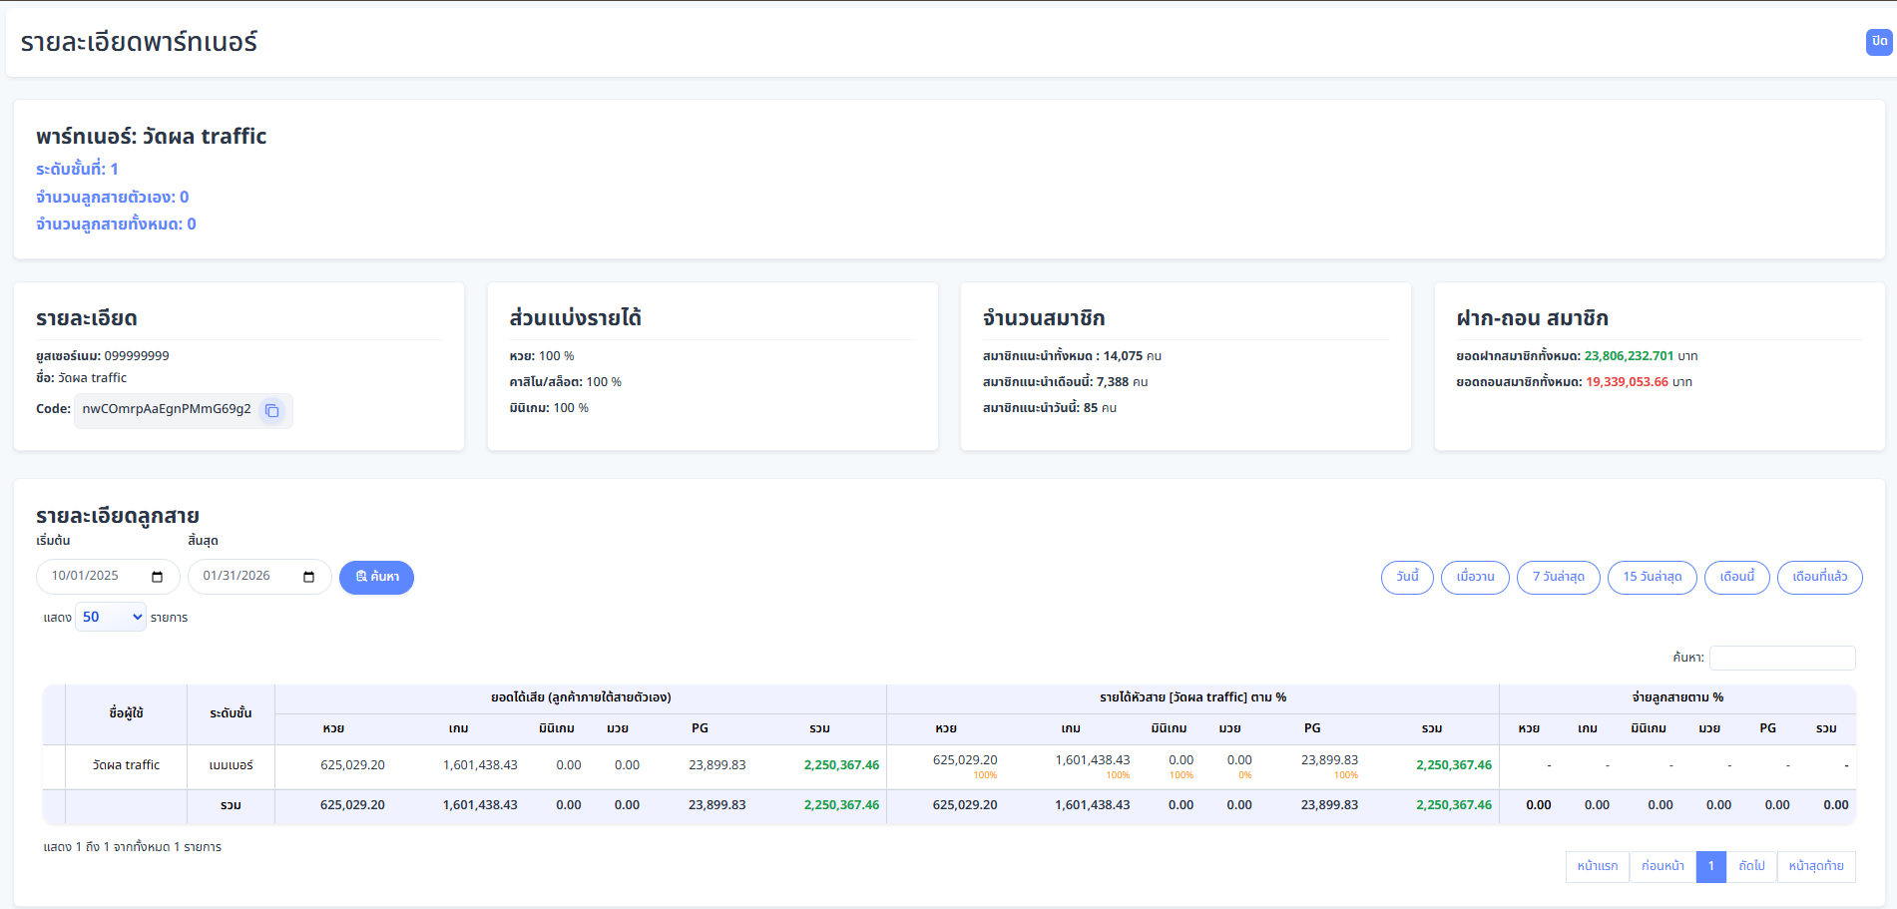Apply the last 7 days filter

tap(1558, 577)
